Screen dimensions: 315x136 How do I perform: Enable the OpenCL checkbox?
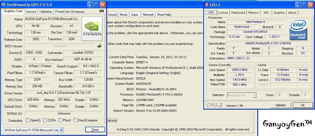click(x=28, y=120)
